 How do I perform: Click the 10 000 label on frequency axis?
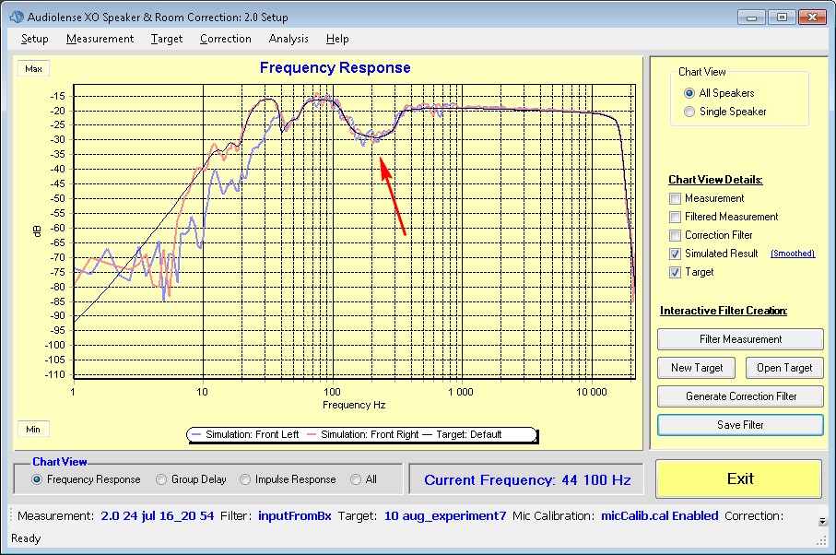[x=591, y=392]
